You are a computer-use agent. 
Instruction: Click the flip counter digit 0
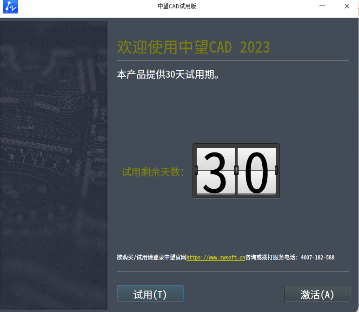pyautogui.click(x=256, y=171)
